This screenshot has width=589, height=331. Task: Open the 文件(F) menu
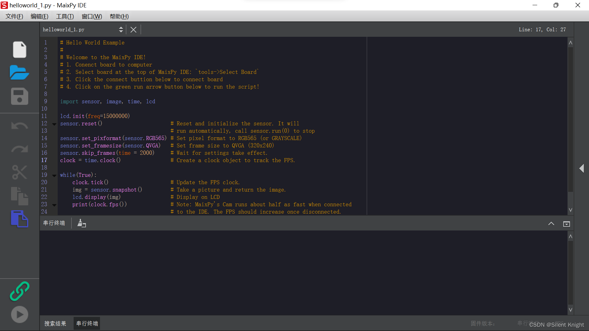click(14, 17)
